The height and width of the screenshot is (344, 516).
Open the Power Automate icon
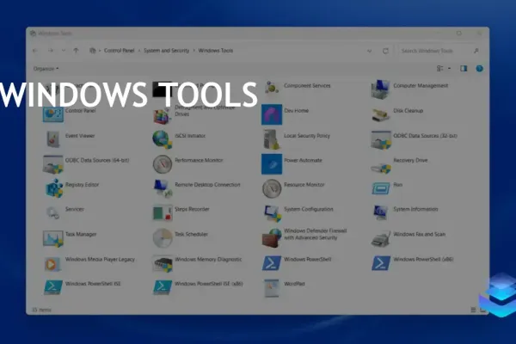click(x=272, y=164)
